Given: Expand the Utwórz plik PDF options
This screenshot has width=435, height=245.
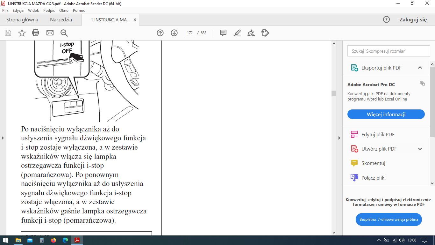Looking at the screenshot, I should pyautogui.click(x=420, y=149).
